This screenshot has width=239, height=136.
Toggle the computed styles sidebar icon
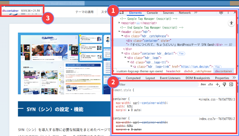(x=231, y=85)
